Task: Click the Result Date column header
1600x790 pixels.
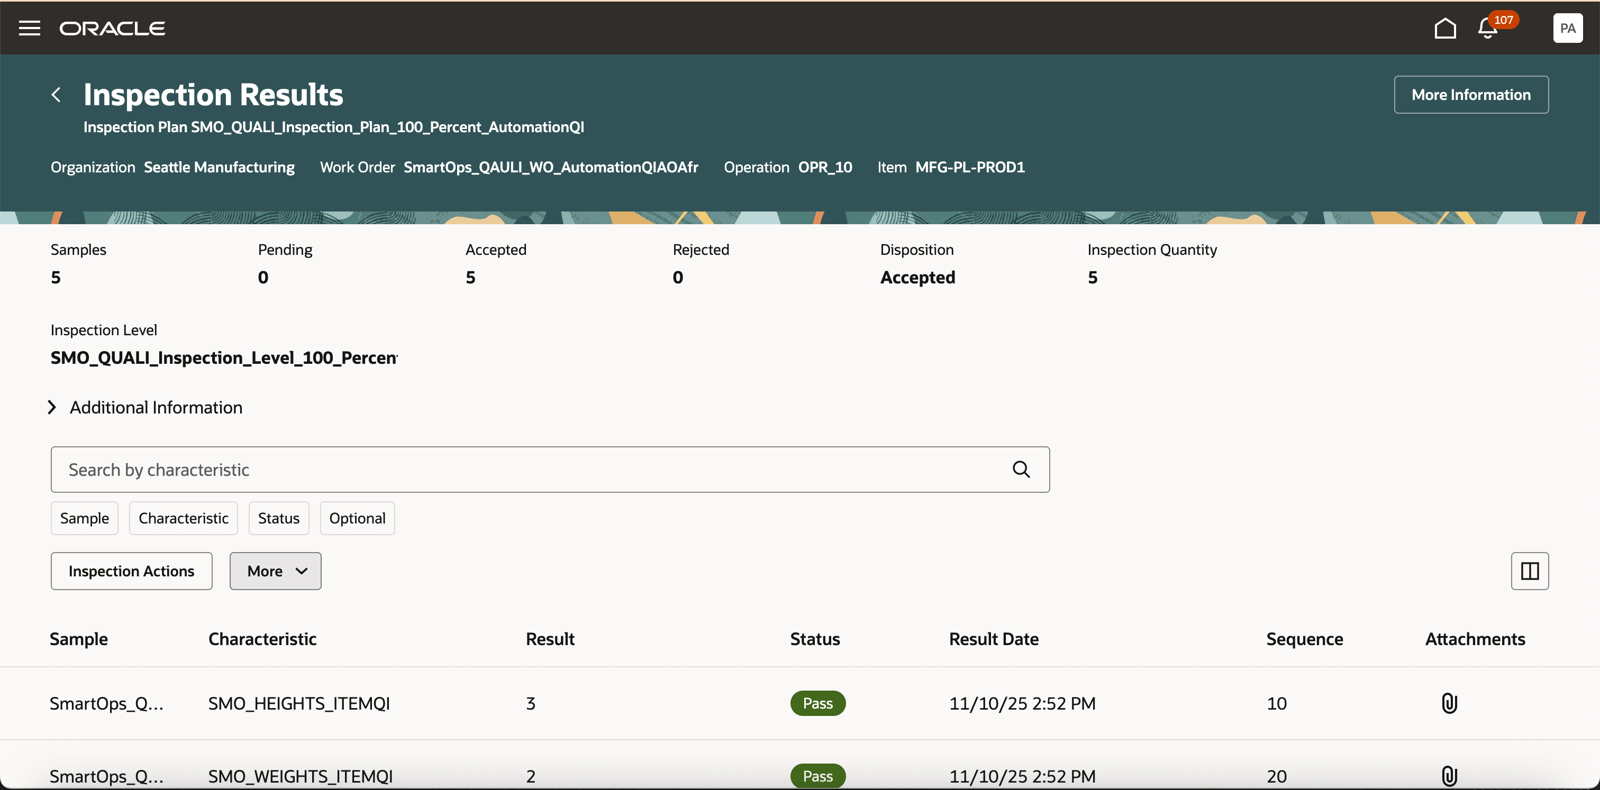Action: 993,639
